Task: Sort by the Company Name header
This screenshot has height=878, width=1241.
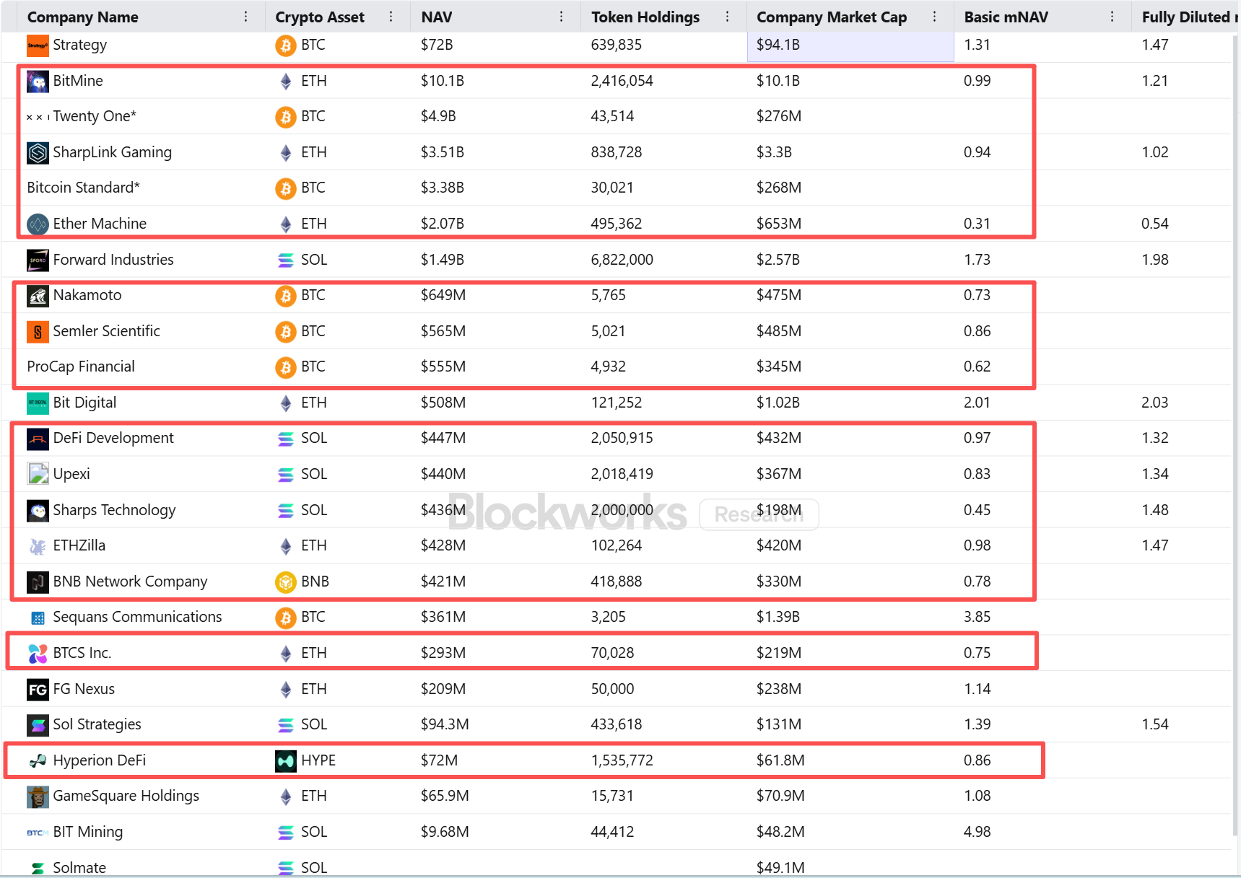Action: [x=82, y=17]
